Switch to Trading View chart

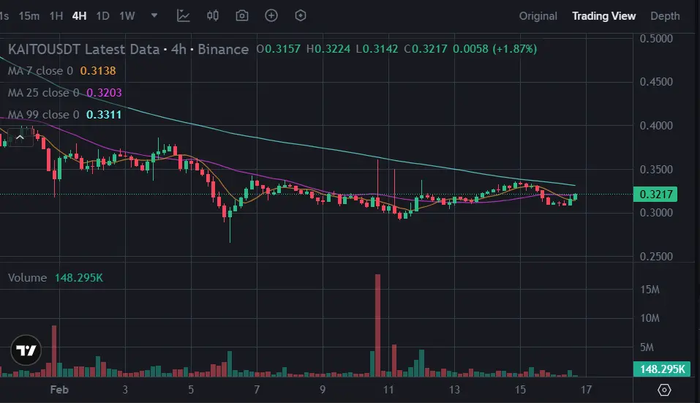[x=603, y=16]
